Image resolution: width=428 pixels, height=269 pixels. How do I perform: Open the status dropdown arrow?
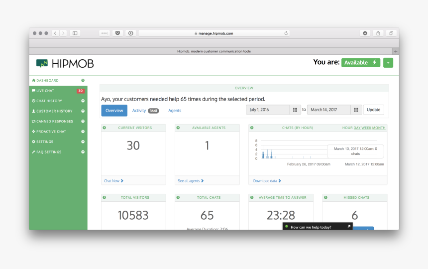[x=388, y=63]
